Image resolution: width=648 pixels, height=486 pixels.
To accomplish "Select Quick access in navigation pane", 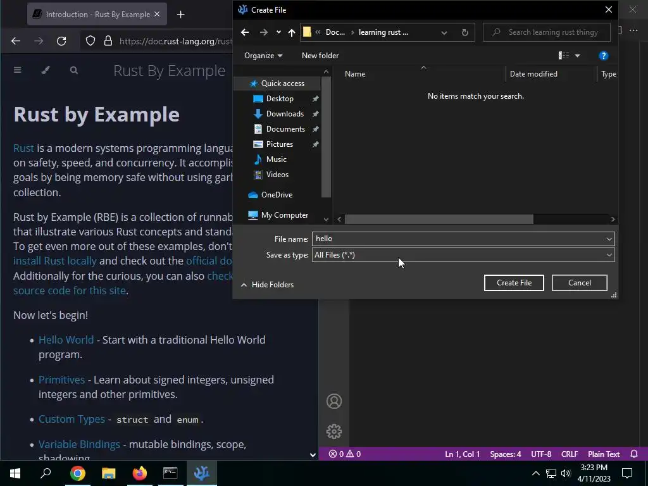I will pyautogui.click(x=282, y=84).
